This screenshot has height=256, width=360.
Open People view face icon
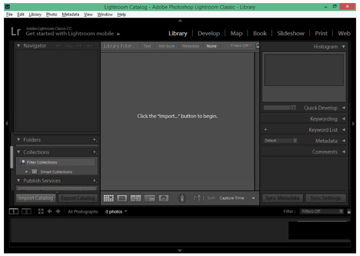pos(163,198)
